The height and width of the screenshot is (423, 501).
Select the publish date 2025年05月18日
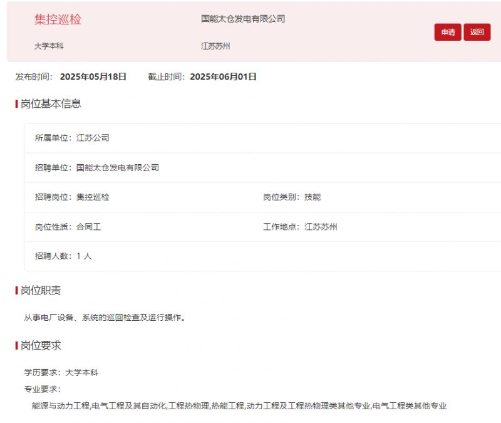(93, 76)
